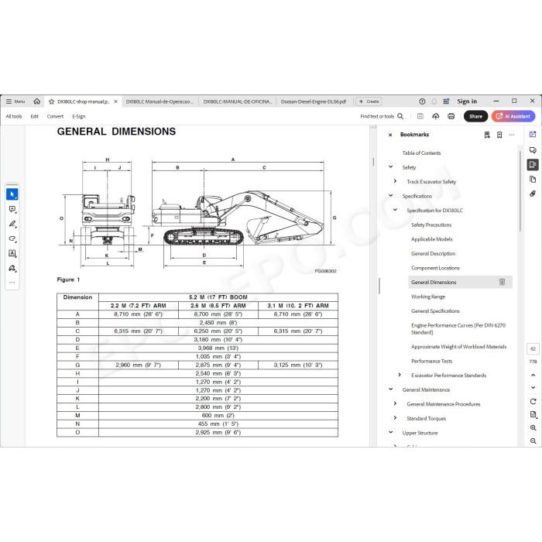Choose the add comment tool
542x542 pixels.
point(12,209)
